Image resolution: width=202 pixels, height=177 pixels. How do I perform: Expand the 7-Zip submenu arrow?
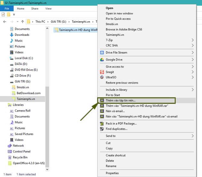(193, 40)
